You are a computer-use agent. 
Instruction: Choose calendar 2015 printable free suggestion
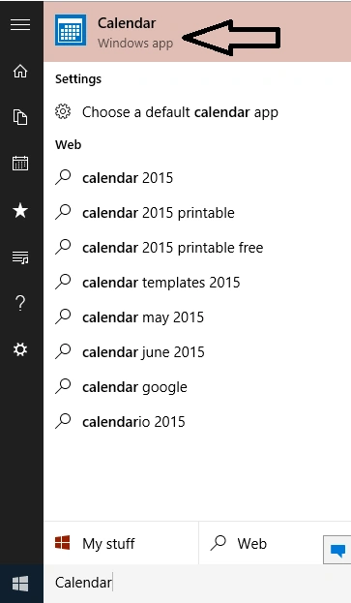point(197,248)
